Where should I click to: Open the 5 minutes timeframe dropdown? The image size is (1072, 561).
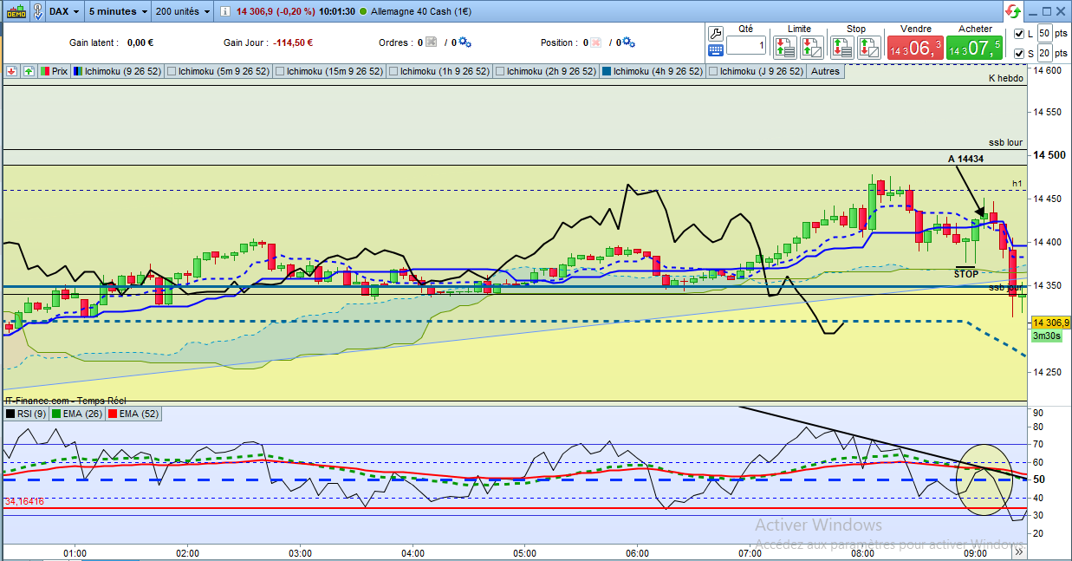point(119,11)
